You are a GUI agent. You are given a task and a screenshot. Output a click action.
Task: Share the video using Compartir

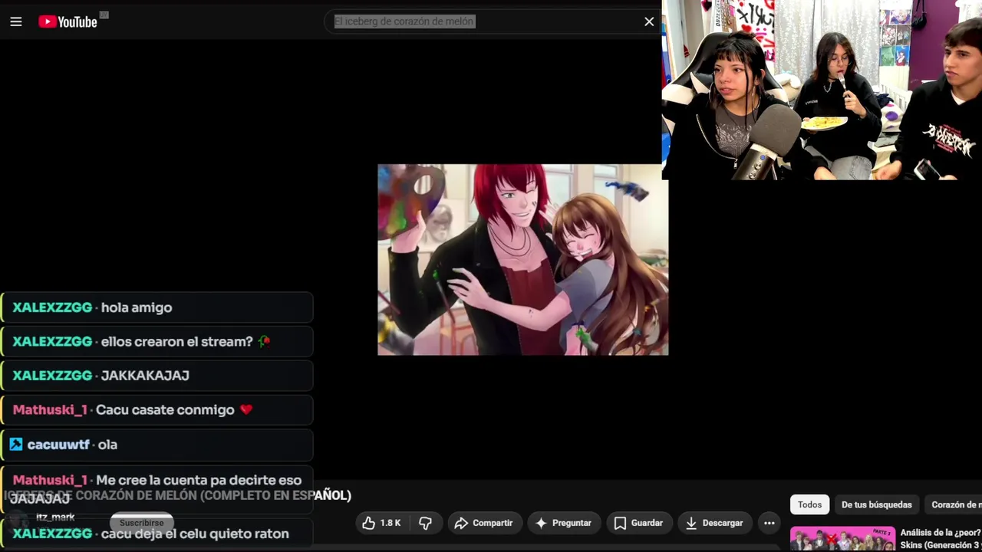pyautogui.click(x=483, y=523)
